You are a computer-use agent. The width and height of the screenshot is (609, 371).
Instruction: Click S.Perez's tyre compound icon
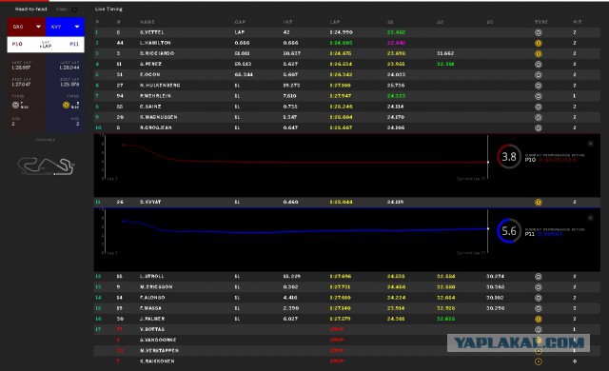pyautogui.click(x=539, y=64)
